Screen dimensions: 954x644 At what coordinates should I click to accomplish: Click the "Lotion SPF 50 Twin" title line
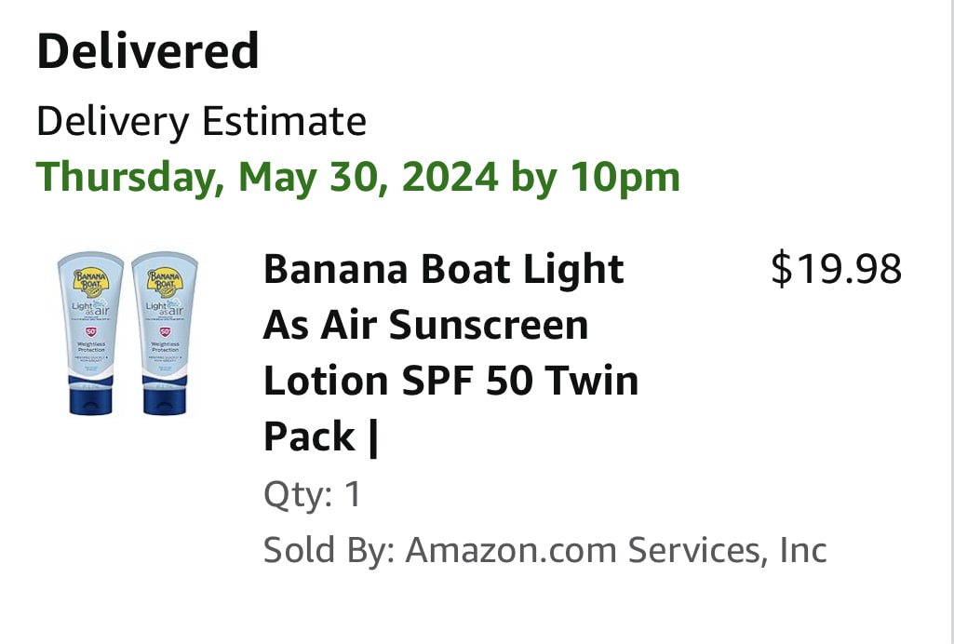(450, 381)
